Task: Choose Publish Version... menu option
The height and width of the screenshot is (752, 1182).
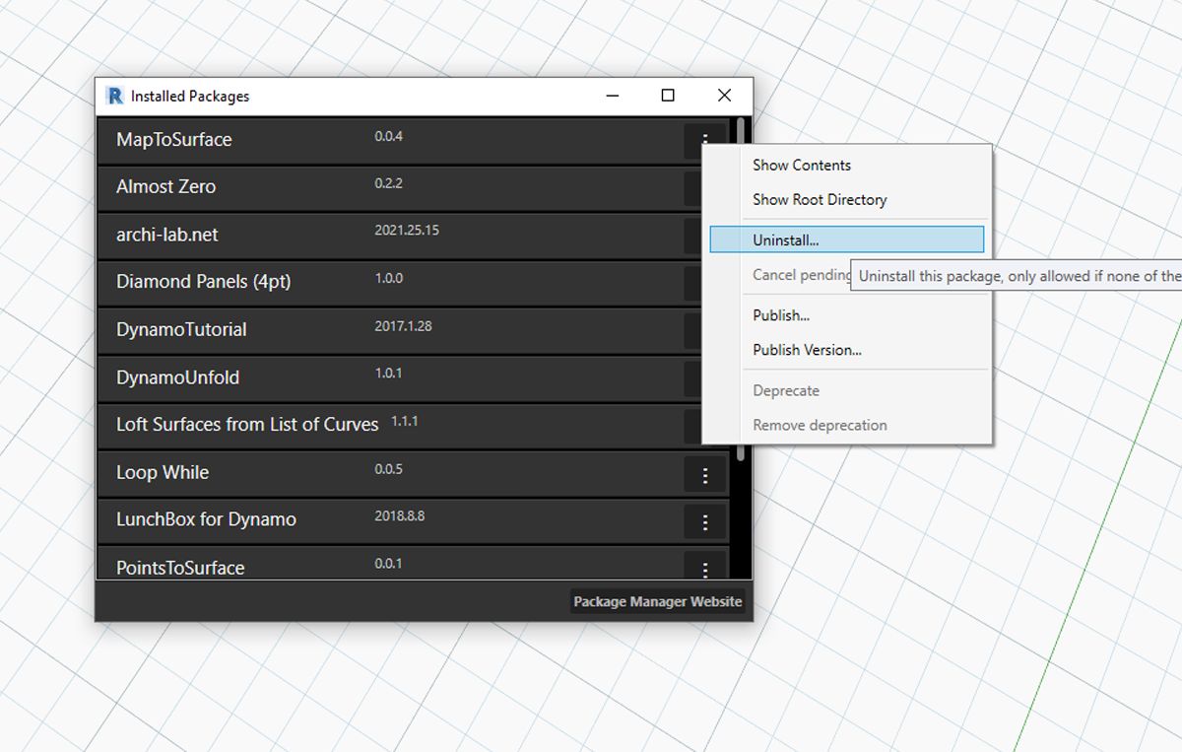Action: pos(807,351)
